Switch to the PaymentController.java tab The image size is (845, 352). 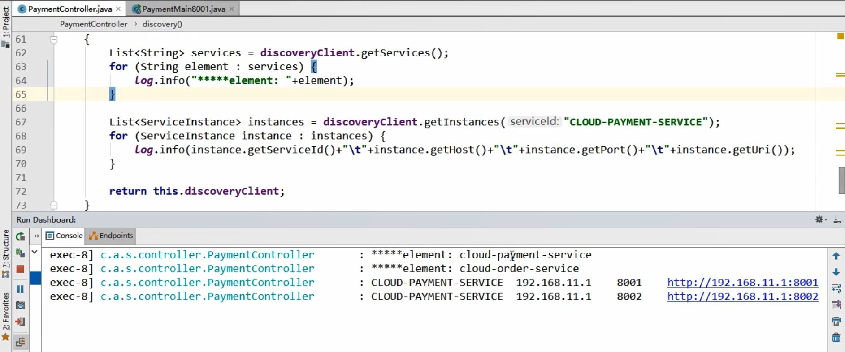point(69,9)
